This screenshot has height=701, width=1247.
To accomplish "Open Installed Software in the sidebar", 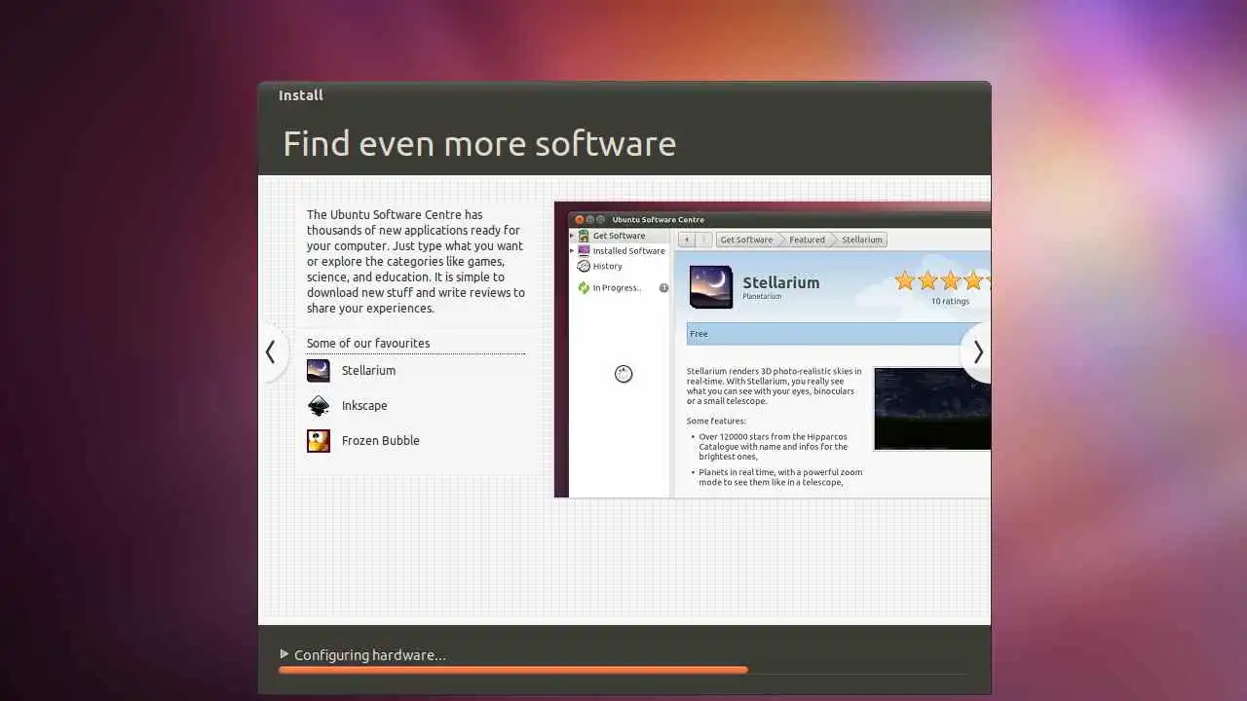I will pos(620,250).
